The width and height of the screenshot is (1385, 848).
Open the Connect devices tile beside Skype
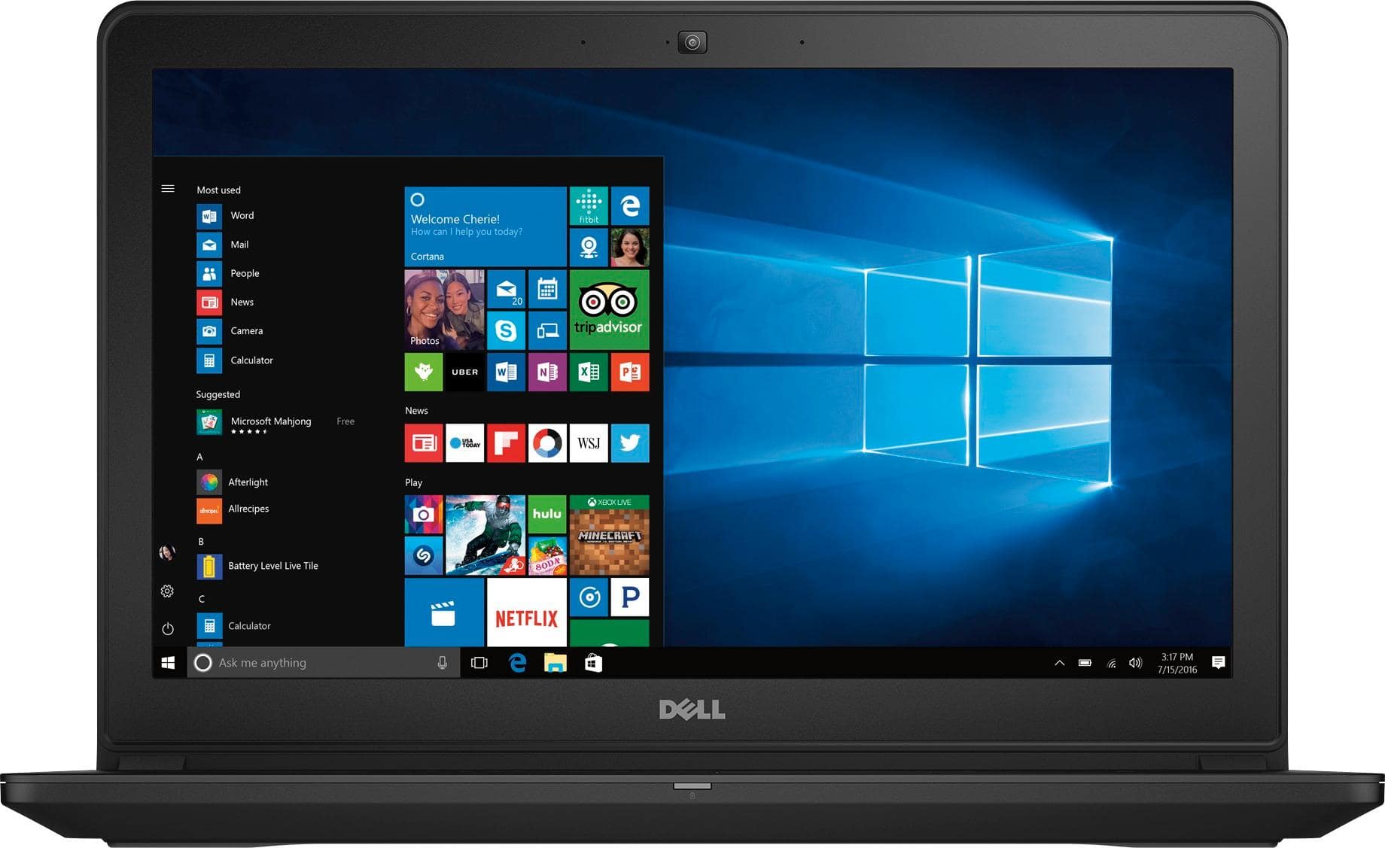[547, 330]
